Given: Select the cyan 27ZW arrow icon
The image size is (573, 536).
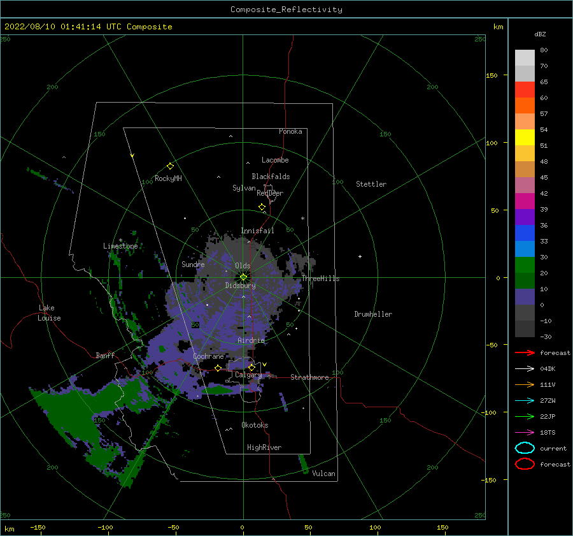Looking at the screenshot, I should click(x=525, y=400).
